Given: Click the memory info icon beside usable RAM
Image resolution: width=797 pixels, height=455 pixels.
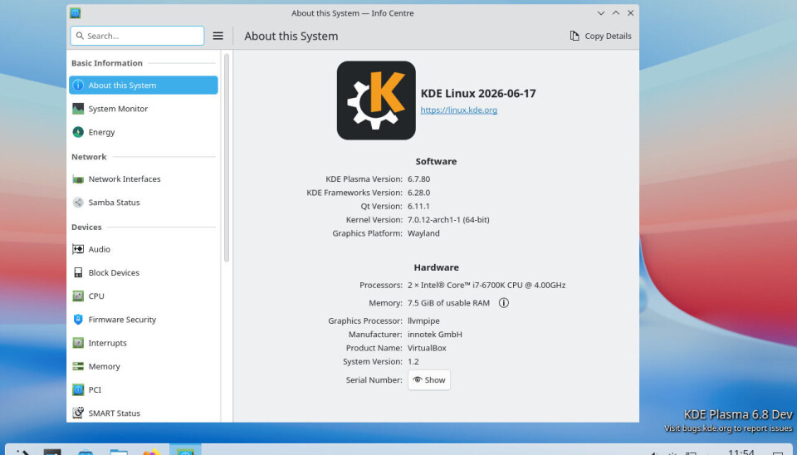Looking at the screenshot, I should pyautogui.click(x=504, y=303).
